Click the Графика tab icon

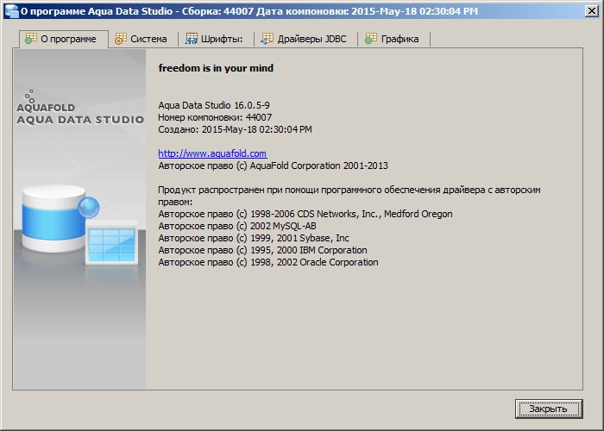pyautogui.click(x=371, y=39)
